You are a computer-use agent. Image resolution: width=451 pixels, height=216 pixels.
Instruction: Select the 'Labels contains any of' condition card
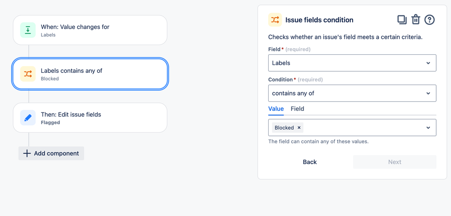click(x=90, y=74)
